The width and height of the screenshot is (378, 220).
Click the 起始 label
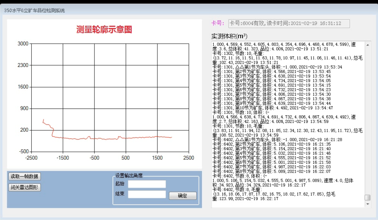pos(120,184)
